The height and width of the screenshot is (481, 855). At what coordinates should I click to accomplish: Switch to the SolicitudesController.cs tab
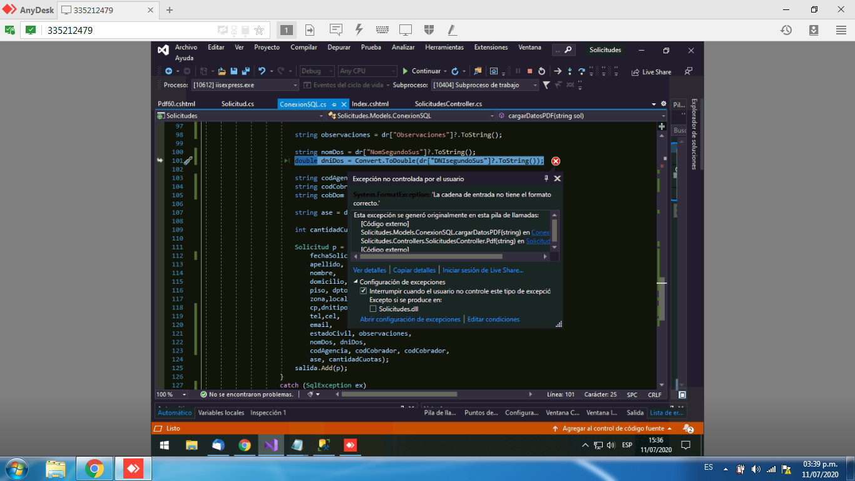tap(448, 104)
